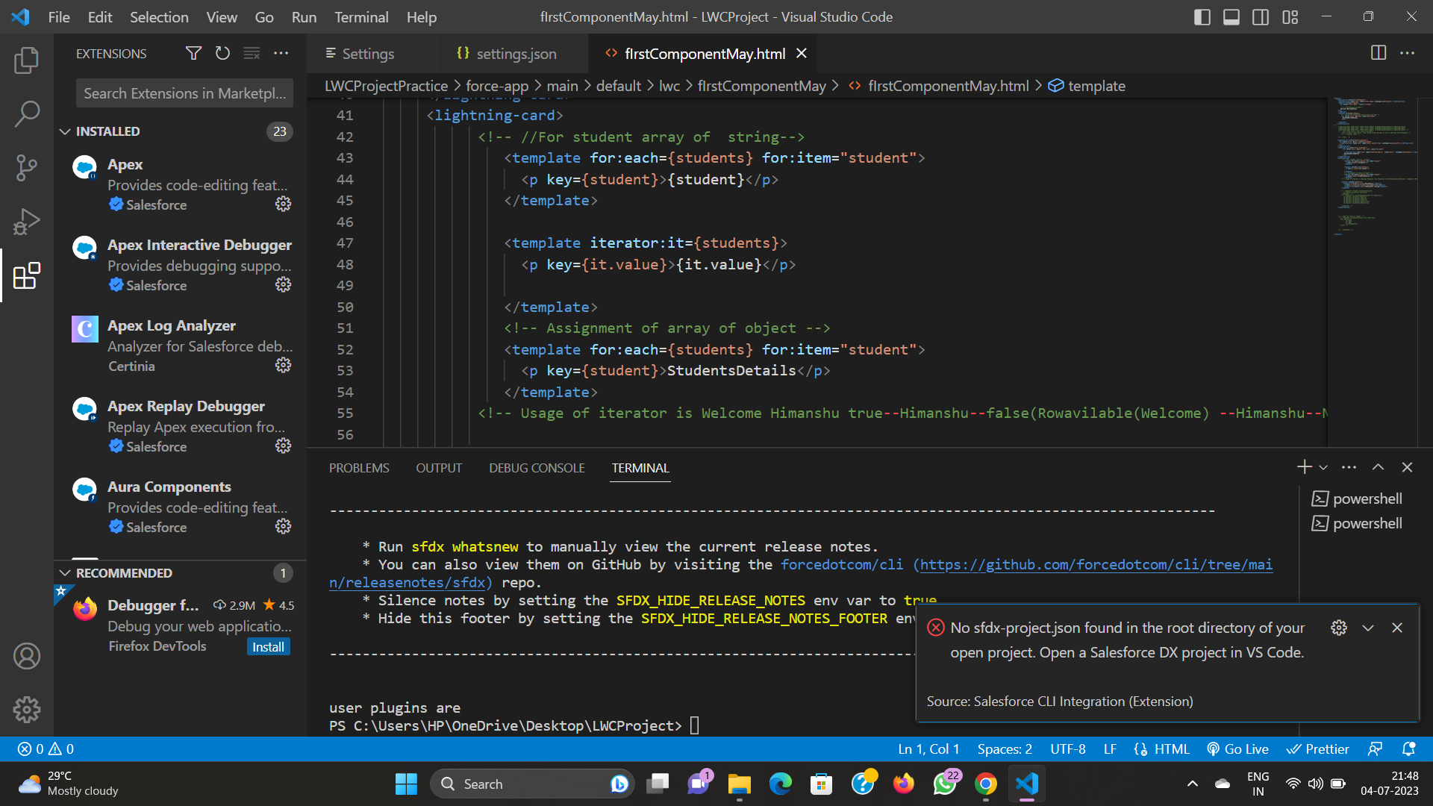1433x806 pixels.
Task: Click the Search Extensions in Marketplace field
Action: (x=184, y=93)
